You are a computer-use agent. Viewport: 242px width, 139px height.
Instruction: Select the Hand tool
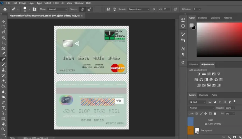(3, 124)
